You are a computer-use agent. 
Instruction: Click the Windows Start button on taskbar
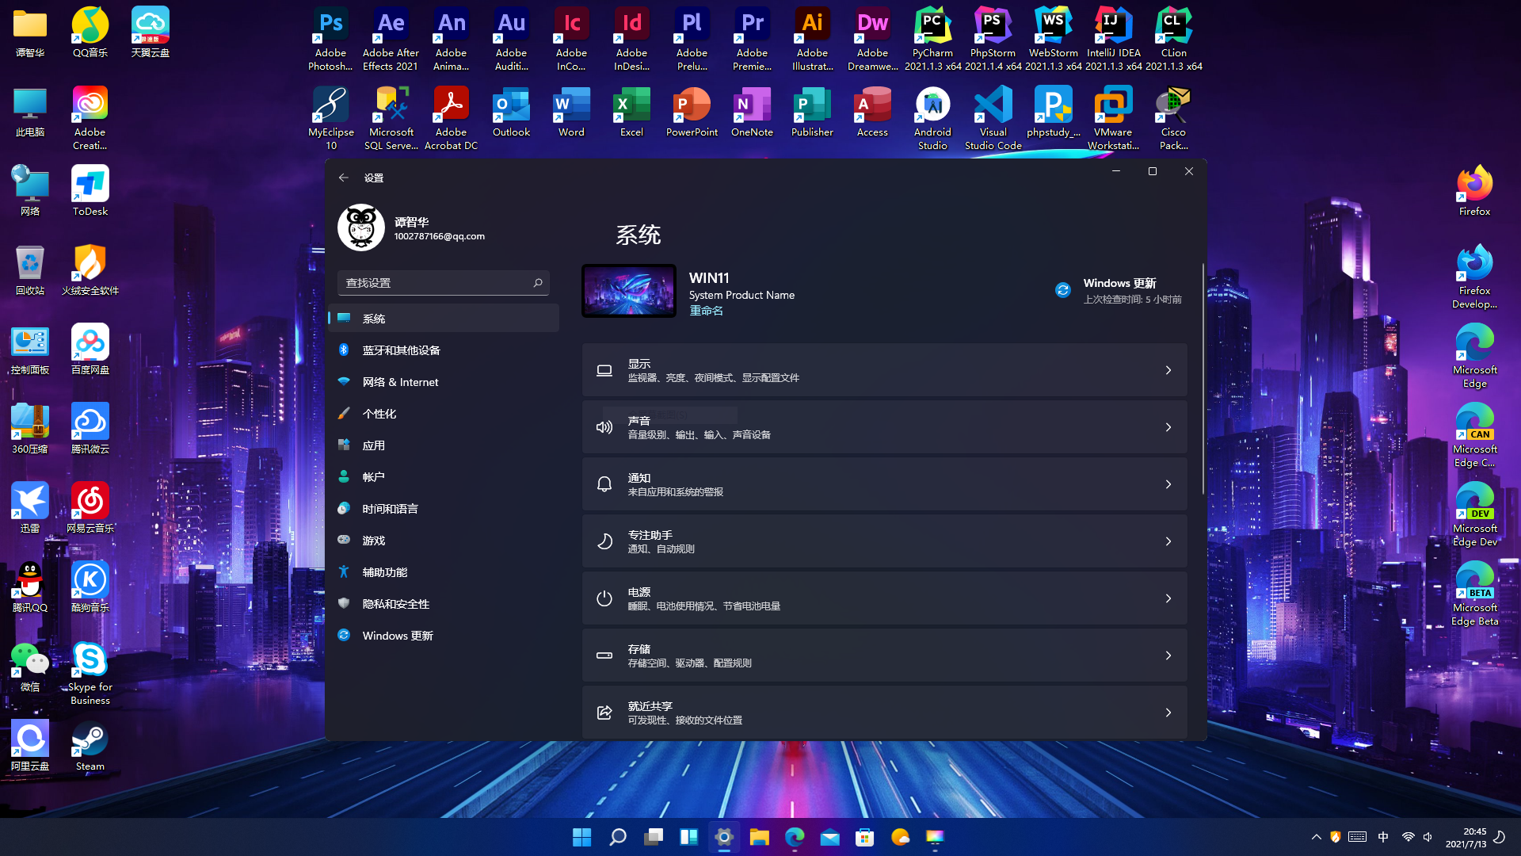[581, 837]
